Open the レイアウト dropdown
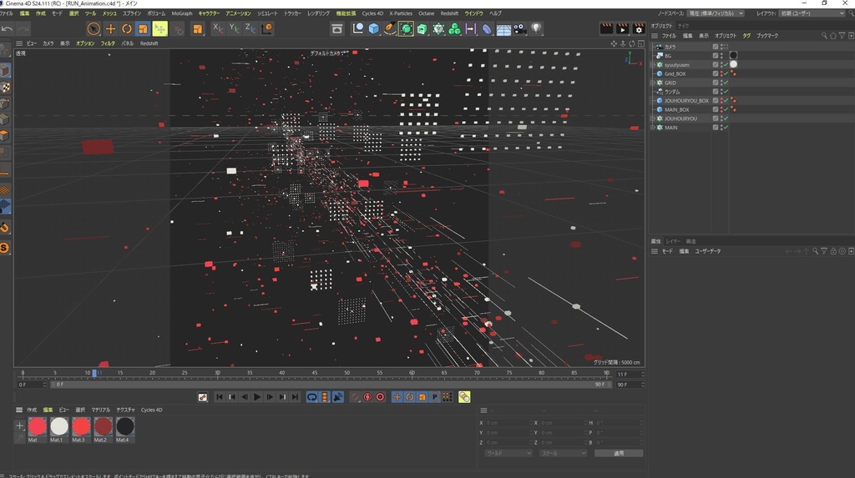This screenshot has width=855, height=478. [x=812, y=13]
